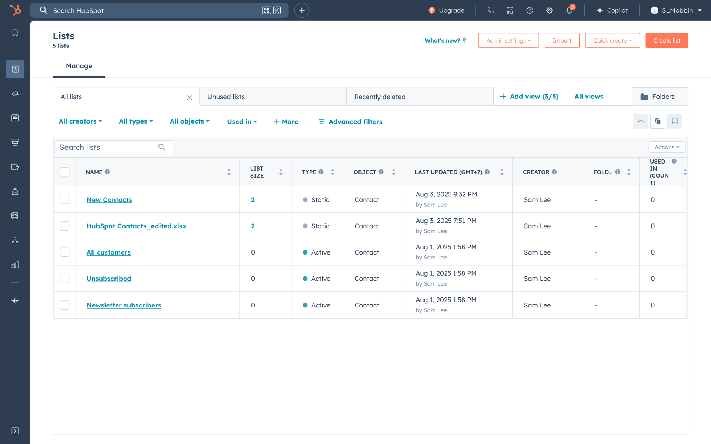This screenshot has width=711, height=444.
Task: Click the Upgrade button
Action: click(446, 10)
